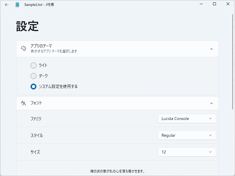
Task: Open the スタイル dropdown showing Regular
Action: (x=187, y=135)
